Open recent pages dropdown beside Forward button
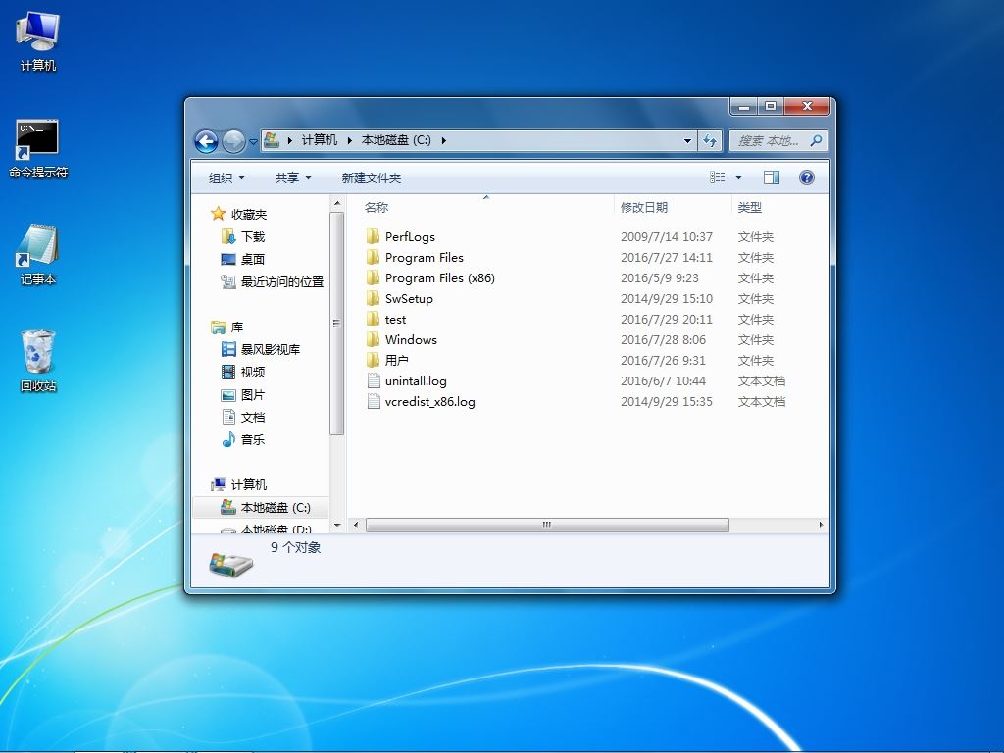Image resolution: width=1004 pixels, height=753 pixels. click(x=254, y=141)
